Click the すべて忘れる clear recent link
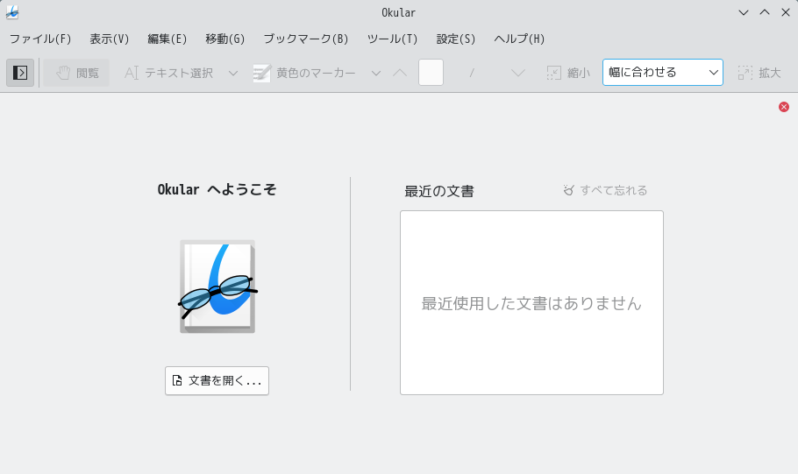Viewport: 798px width, 474px height. point(606,190)
